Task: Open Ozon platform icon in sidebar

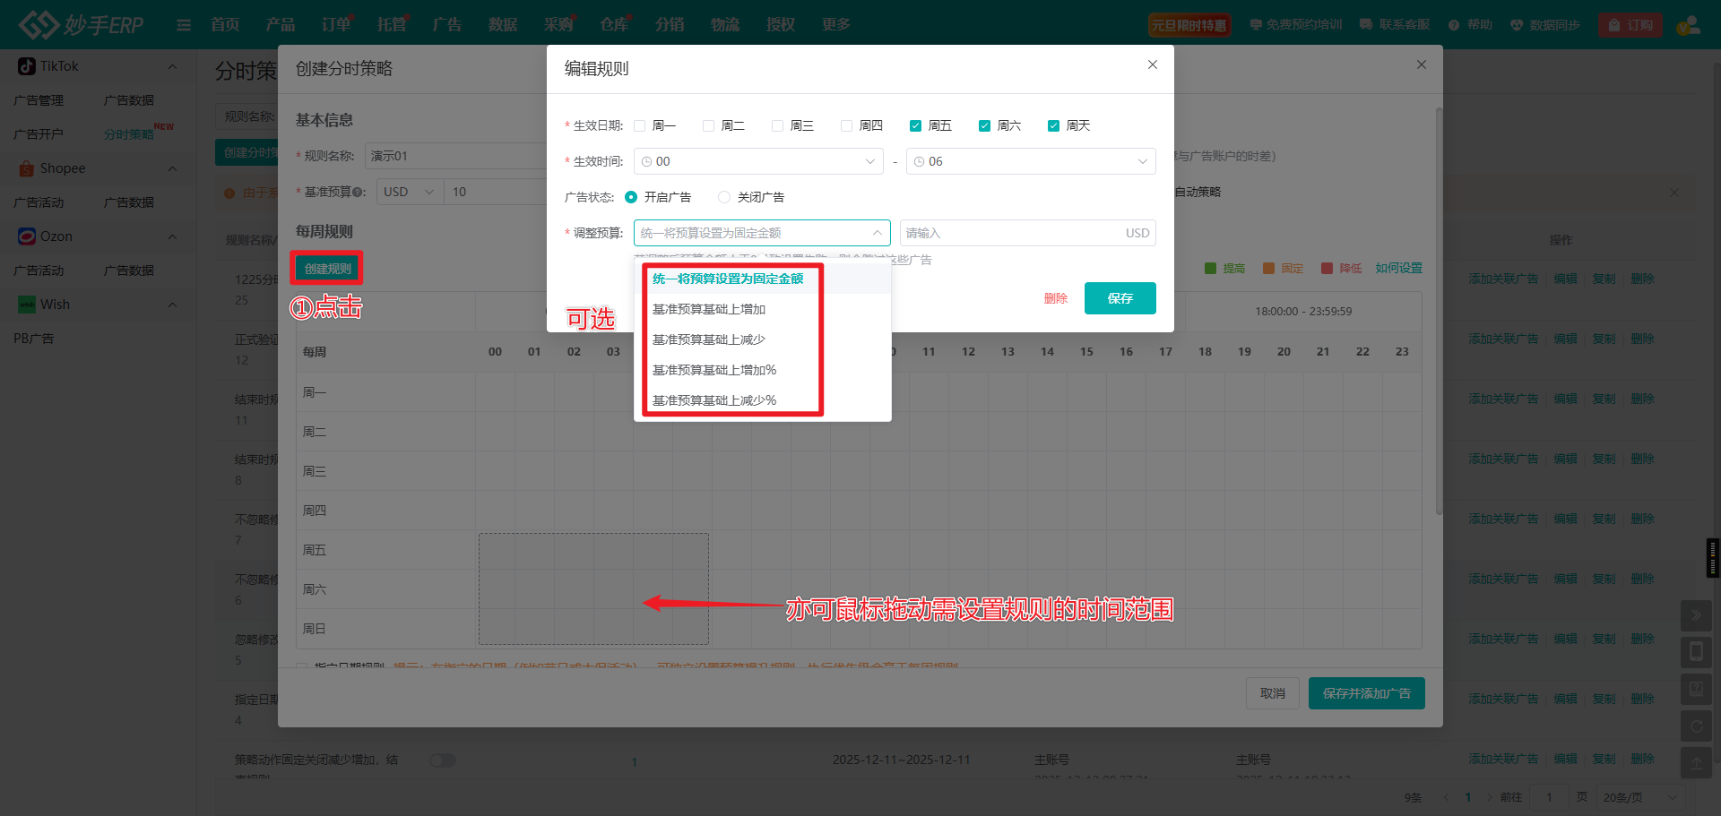Action: (27, 236)
